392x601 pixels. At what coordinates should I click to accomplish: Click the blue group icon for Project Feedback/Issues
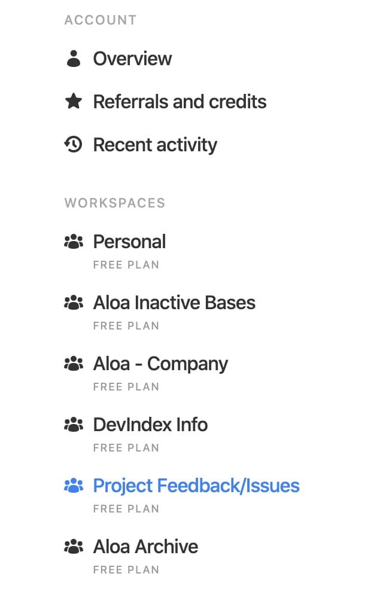pos(73,486)
